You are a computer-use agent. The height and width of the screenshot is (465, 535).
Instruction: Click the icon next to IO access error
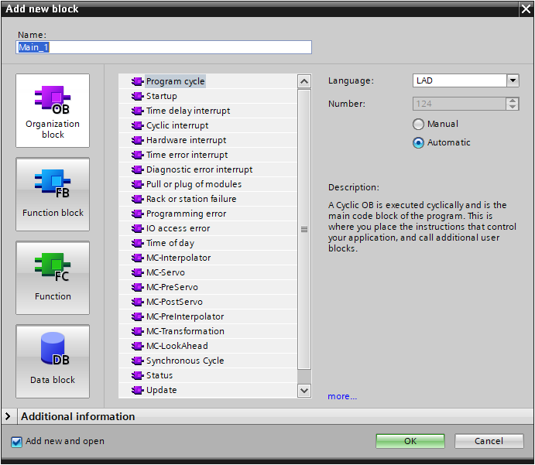(137, 228)
